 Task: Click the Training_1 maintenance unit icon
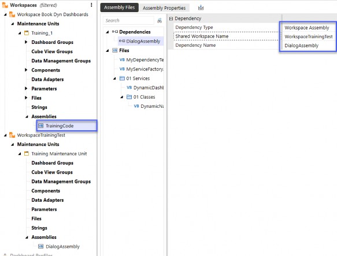27,33
